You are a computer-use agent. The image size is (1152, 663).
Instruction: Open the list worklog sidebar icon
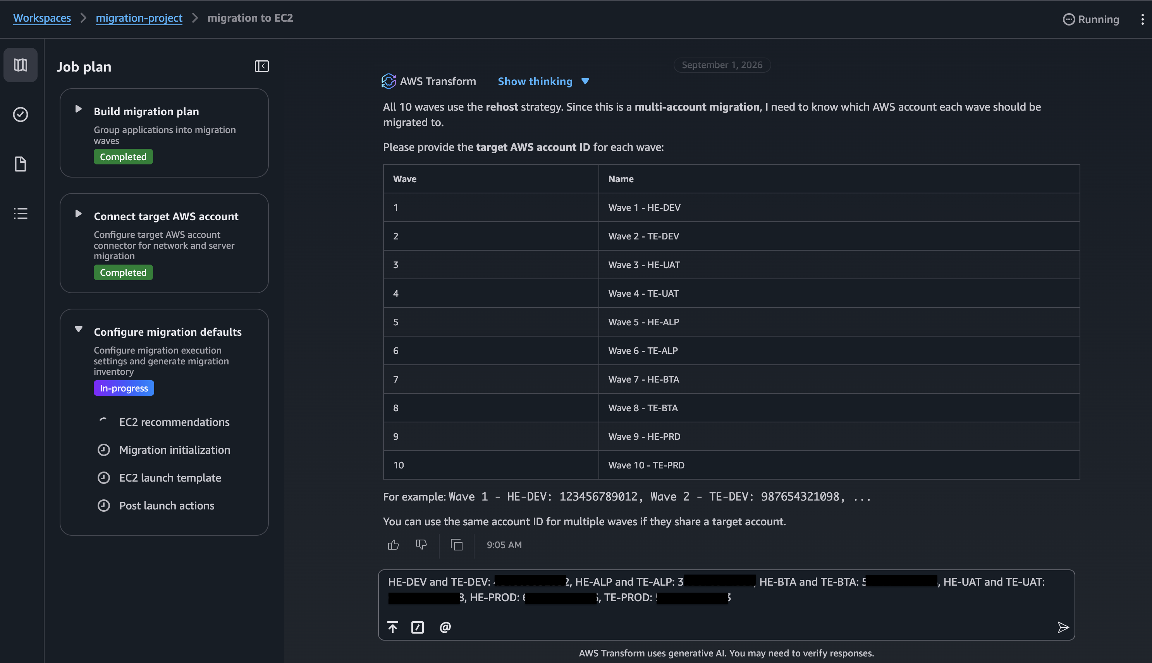coord(21,214)
